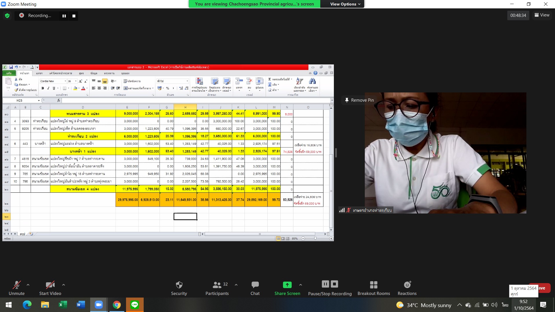This screenshot has width=555, height=312.
Task: Open the Security shield options
Action: [179, 288]
